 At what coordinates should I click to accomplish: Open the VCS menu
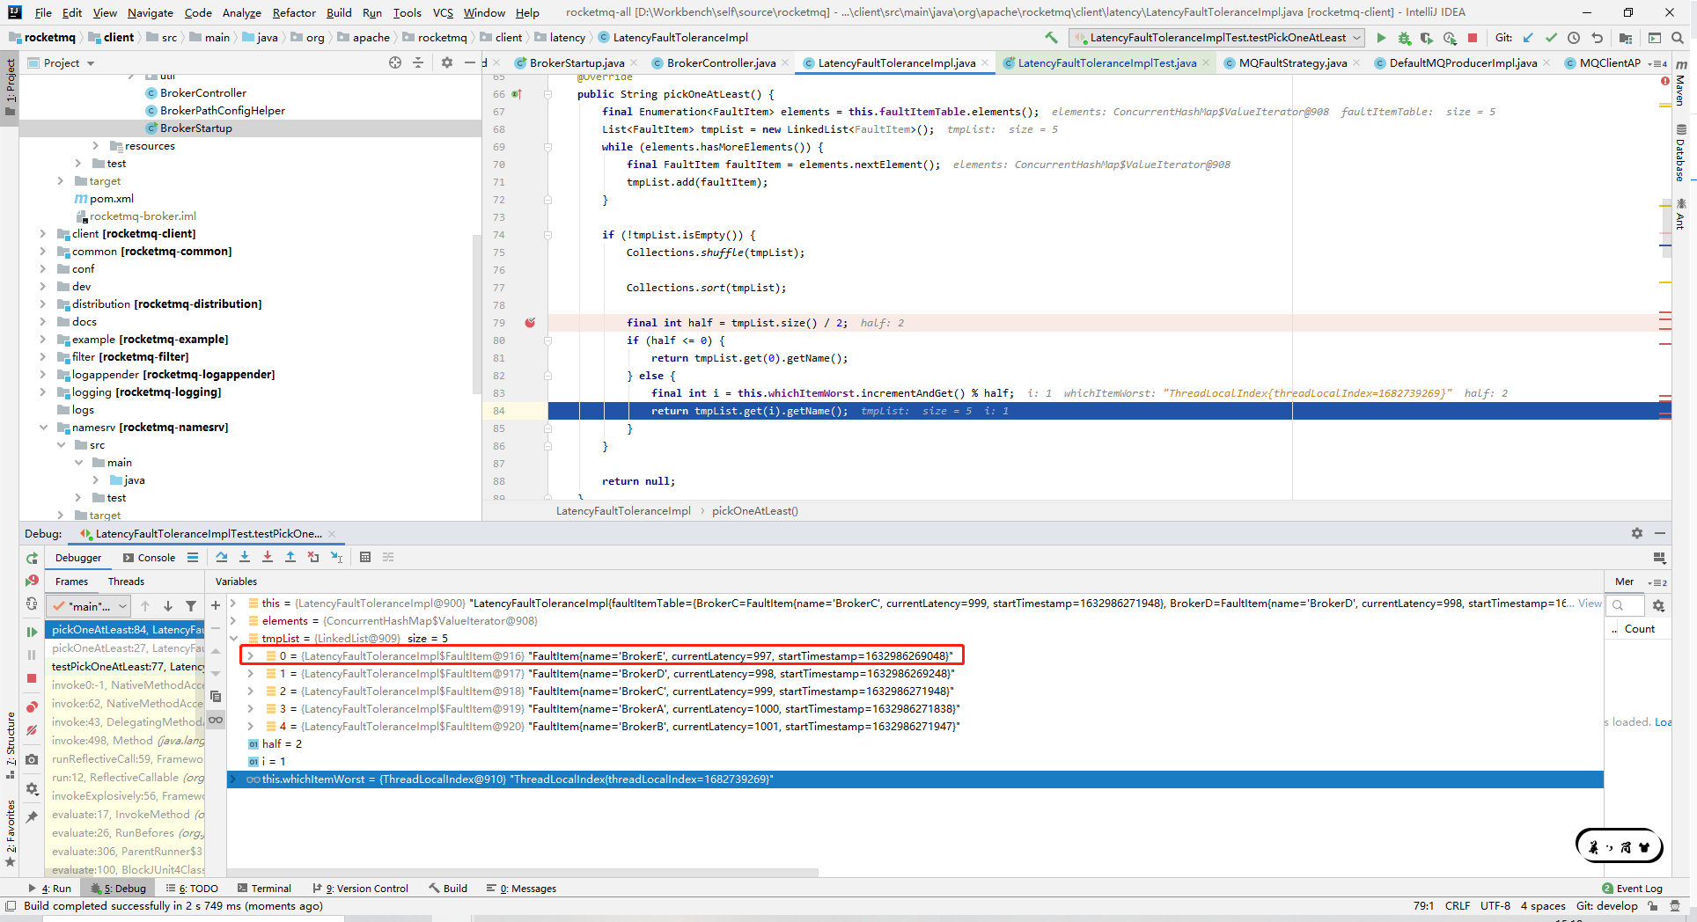tap(443, 12)
